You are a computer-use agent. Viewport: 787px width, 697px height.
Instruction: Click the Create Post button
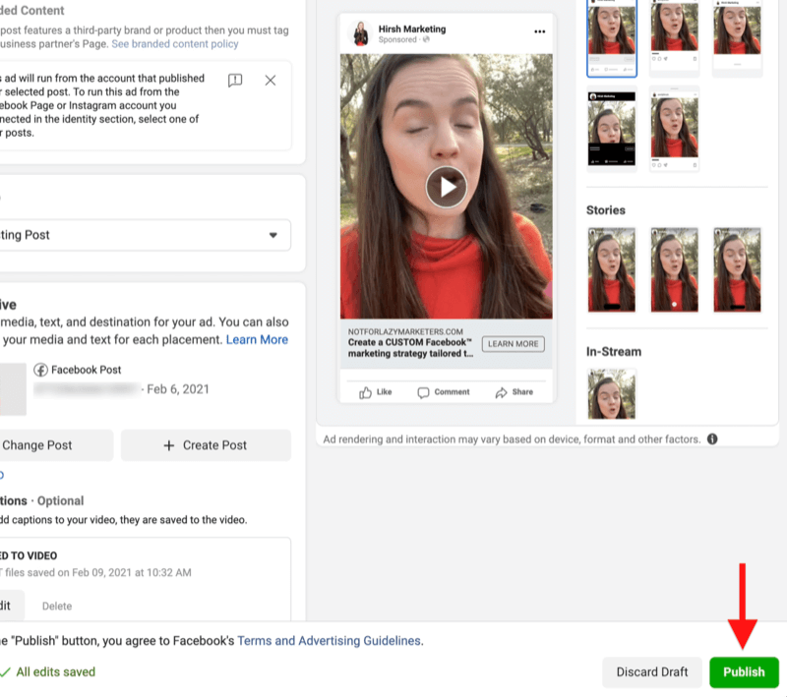[206, 445]
